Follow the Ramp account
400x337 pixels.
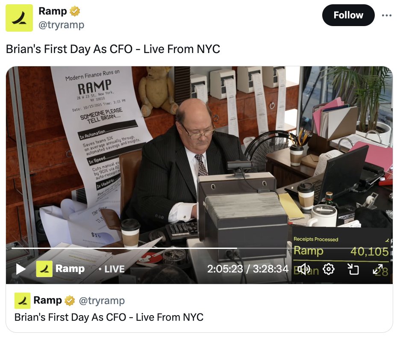click(x=348, y=15)
